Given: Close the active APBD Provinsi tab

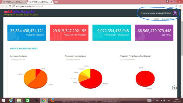Looking at the screenshot, I should click(x=51, y=2).
